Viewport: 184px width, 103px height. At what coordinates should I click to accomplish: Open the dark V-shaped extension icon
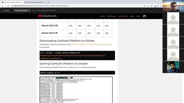point(158,6)
